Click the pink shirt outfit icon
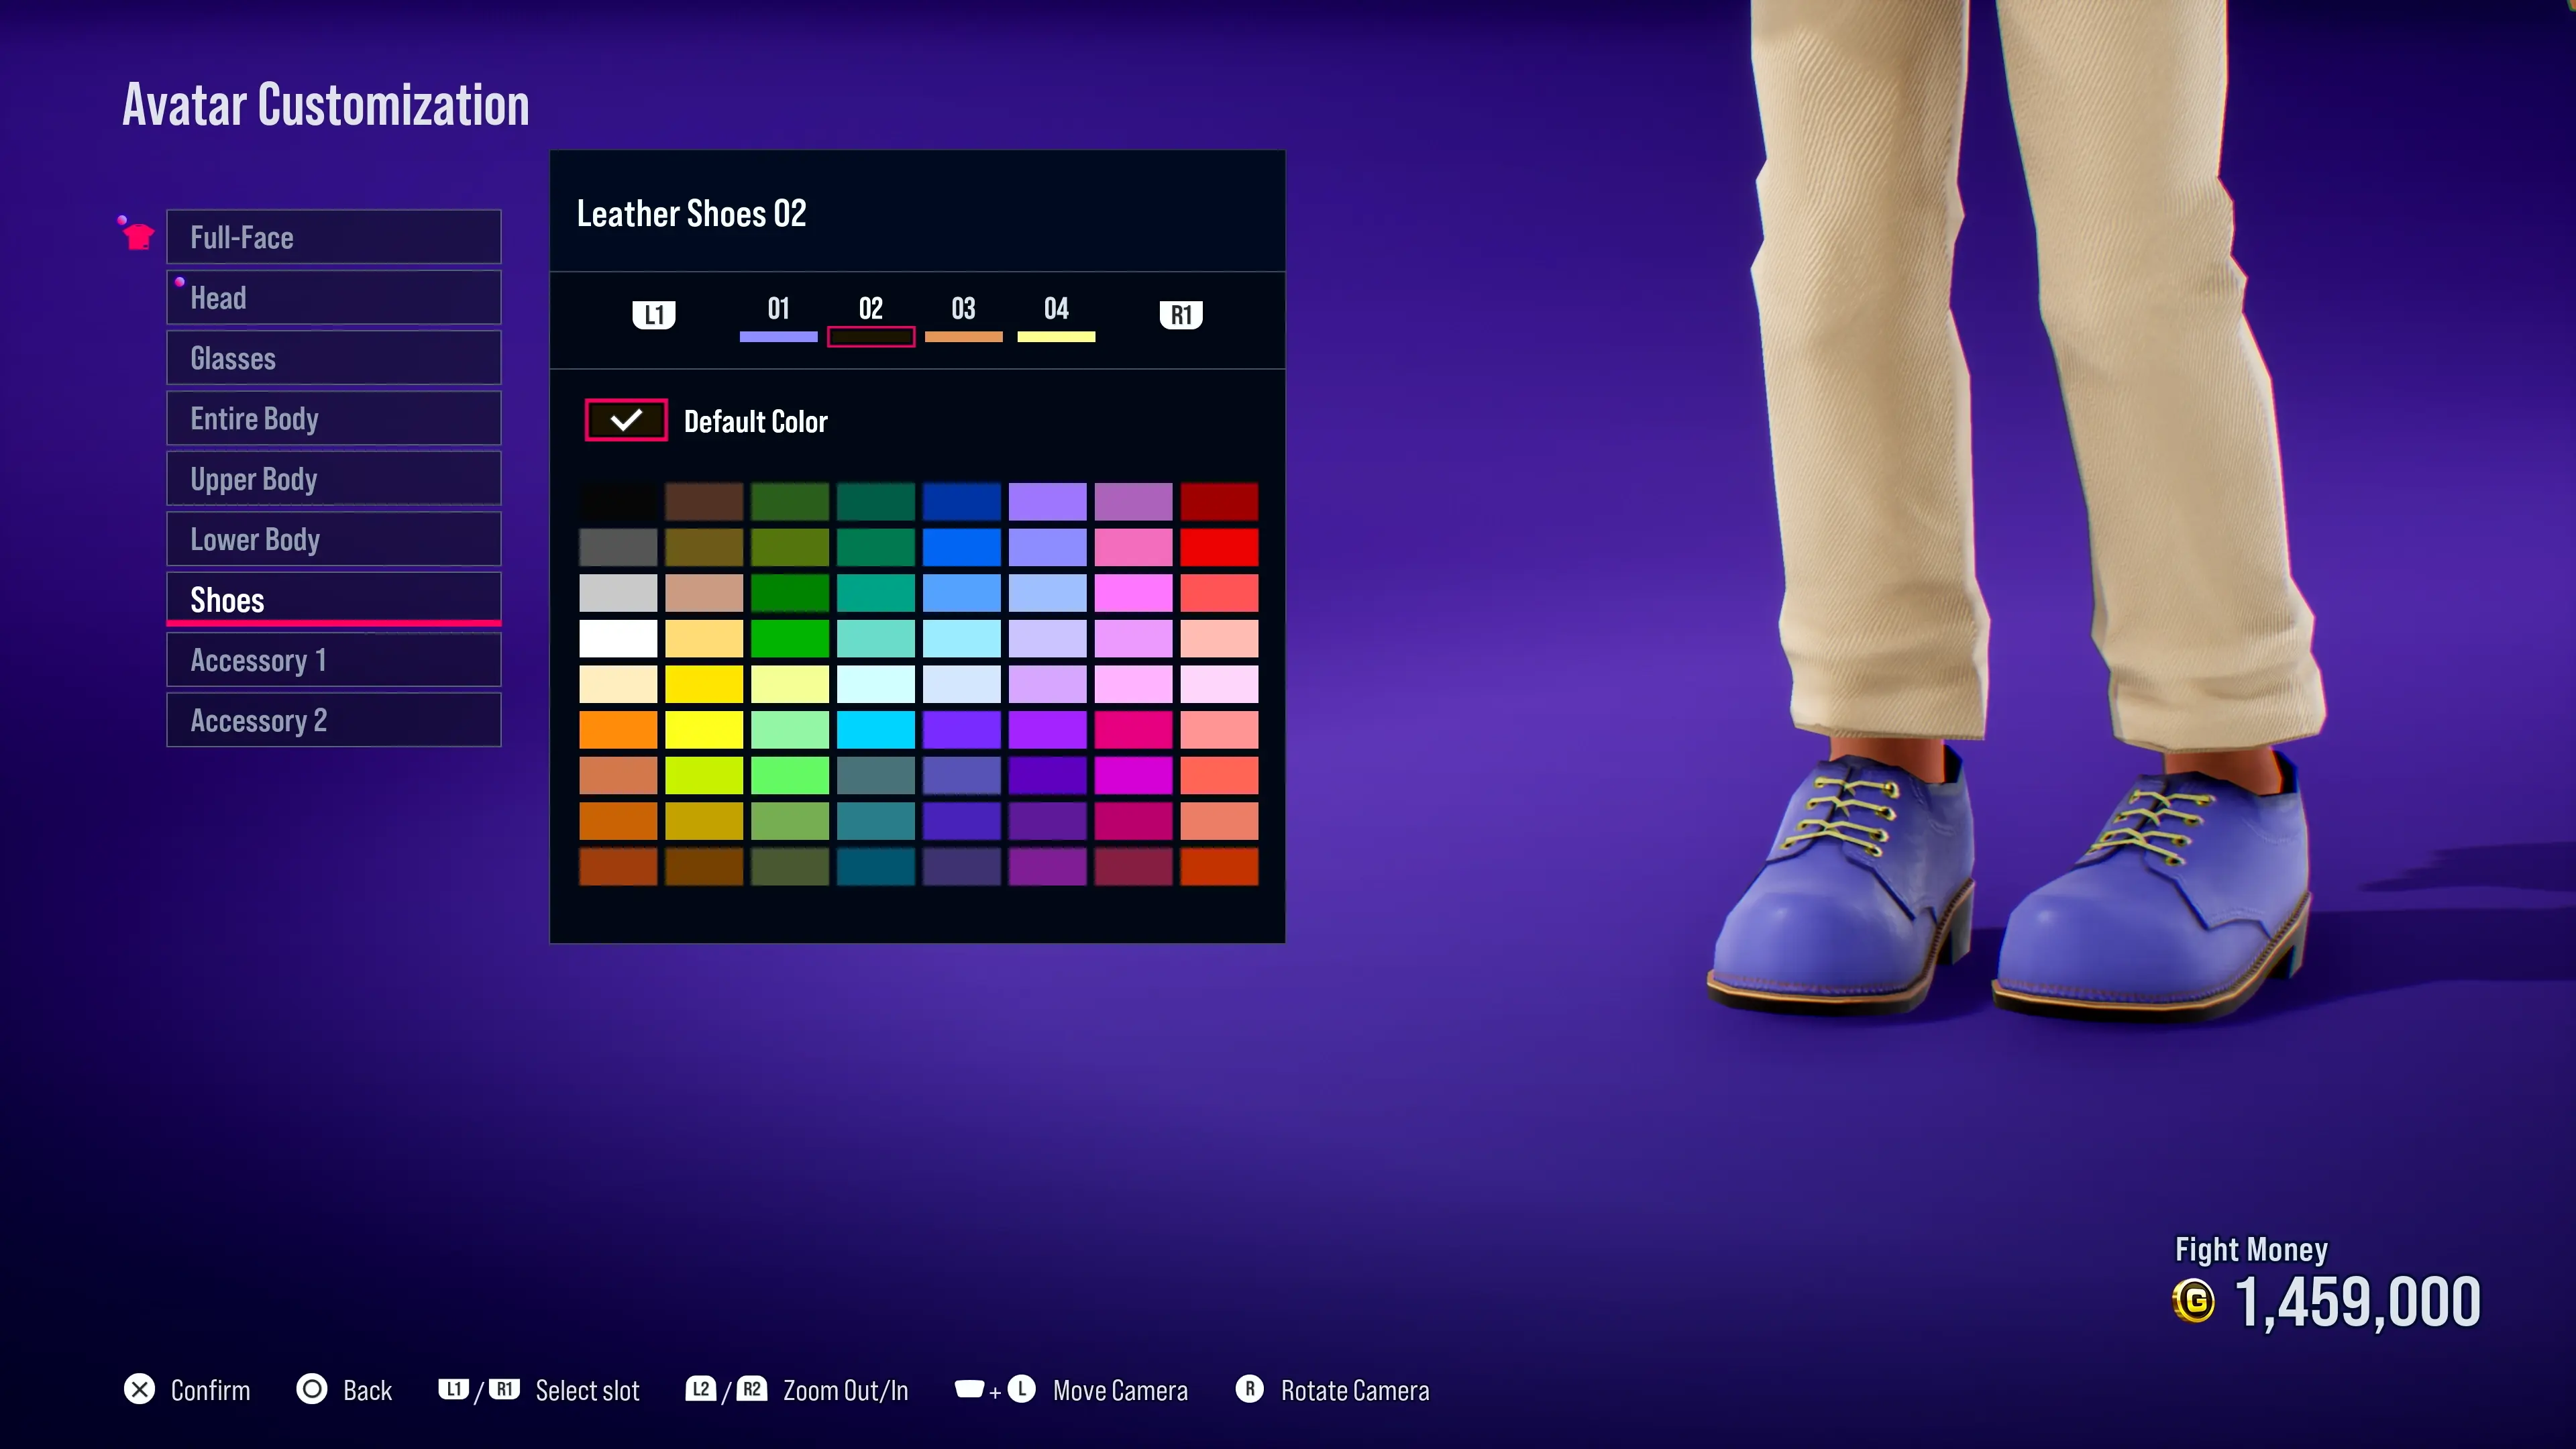 (138, 237)
